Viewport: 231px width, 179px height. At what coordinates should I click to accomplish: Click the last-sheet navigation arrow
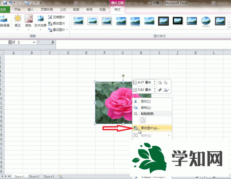[10, 176]
